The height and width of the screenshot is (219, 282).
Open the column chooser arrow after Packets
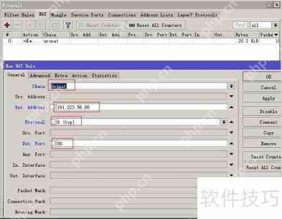click(x=276, y=34)
